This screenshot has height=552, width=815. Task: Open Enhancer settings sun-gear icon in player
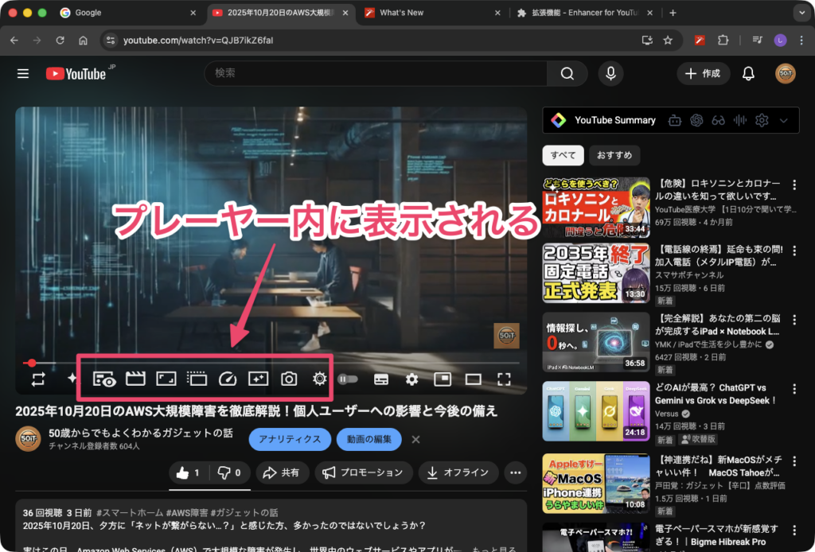[320, 379]
